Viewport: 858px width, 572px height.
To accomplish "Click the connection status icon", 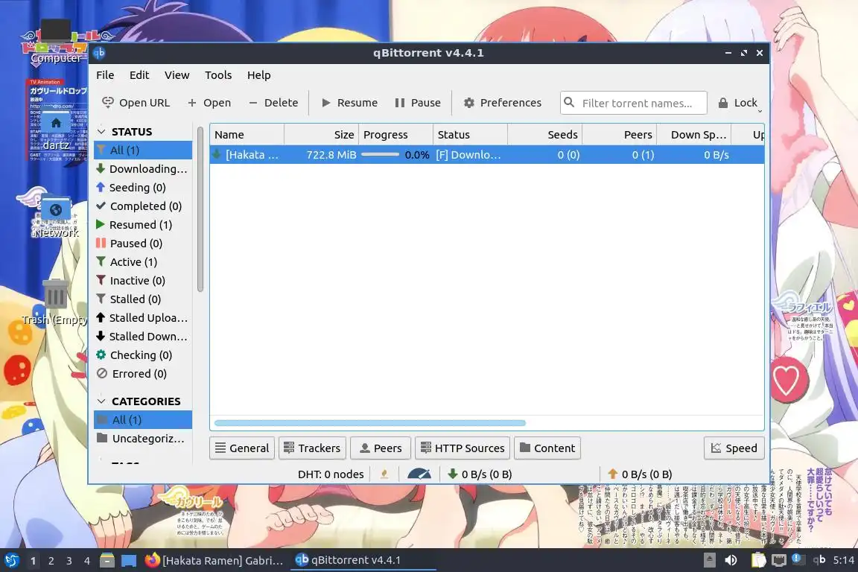I will tap(384, 474).
